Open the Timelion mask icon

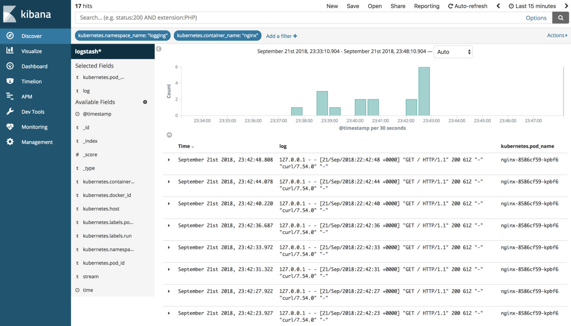(x=10, y=81)
